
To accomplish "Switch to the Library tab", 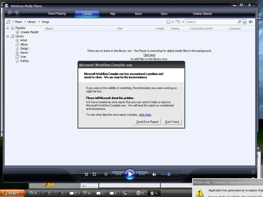I will pos(87,14).
